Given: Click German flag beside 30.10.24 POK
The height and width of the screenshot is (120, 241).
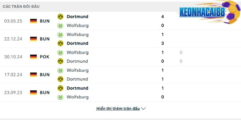Looking at the screenshot, I should [33, 57].
